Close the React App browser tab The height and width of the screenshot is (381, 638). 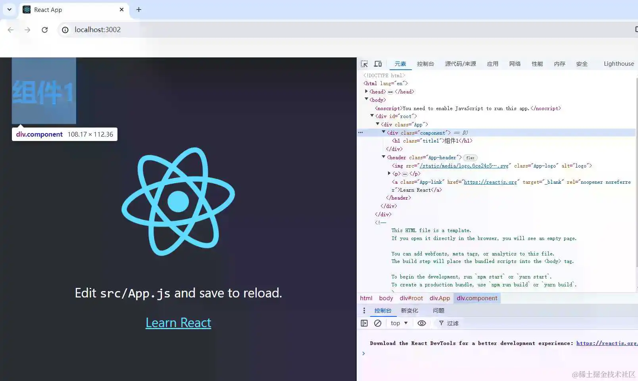[121, 10]
